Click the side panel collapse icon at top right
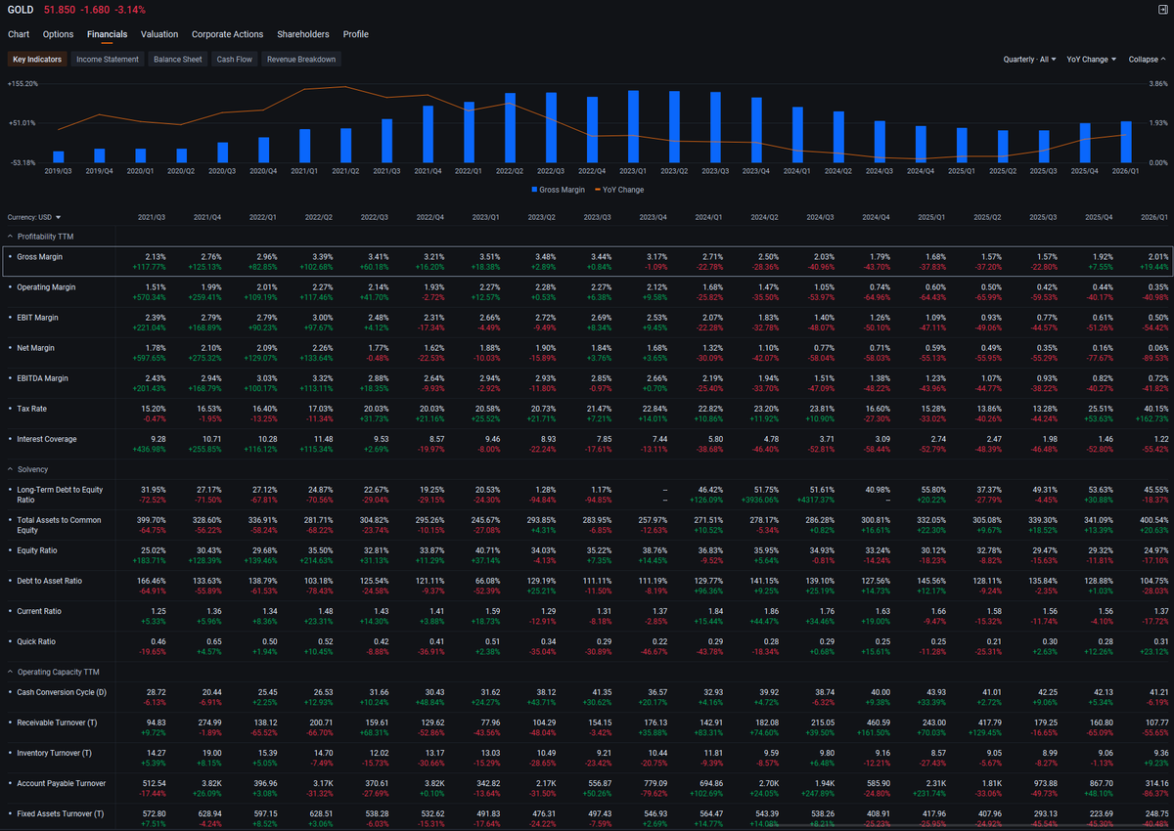 1161,9
